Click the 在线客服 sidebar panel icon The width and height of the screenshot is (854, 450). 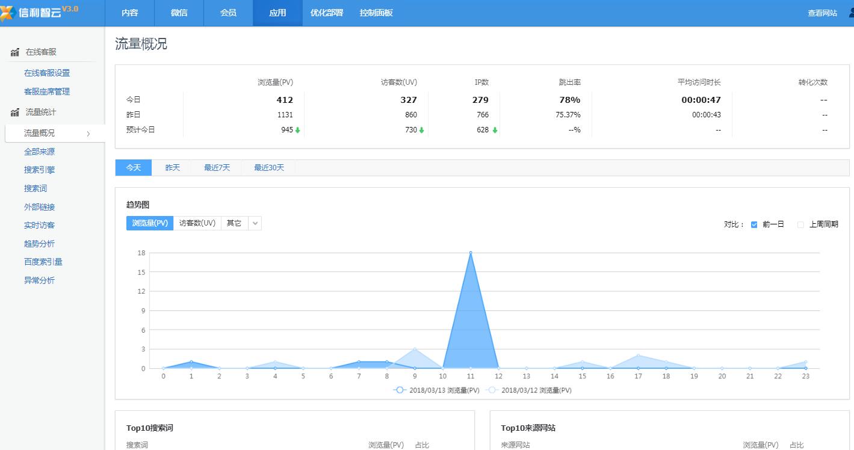(14, 52)
